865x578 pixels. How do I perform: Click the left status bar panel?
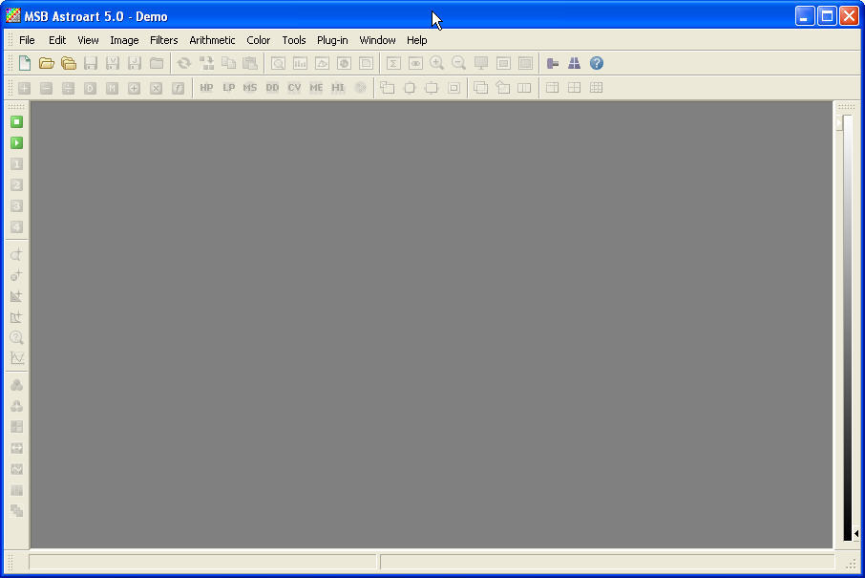(x=202, y=563)
